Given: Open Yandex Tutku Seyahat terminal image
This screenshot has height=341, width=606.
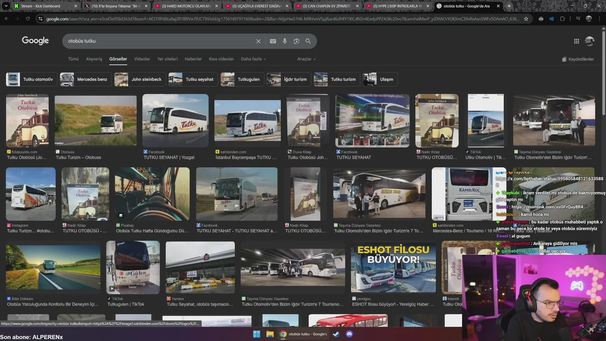Looking at the screenshot, I should (x=200, y=268).
